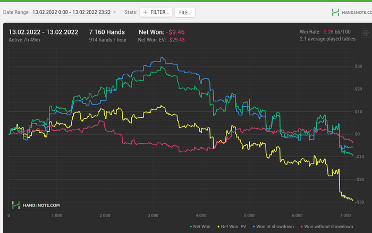Toggle the Net Won EV legend series
372x233 pixels.
pyautogui.click(x=232, y=227)
